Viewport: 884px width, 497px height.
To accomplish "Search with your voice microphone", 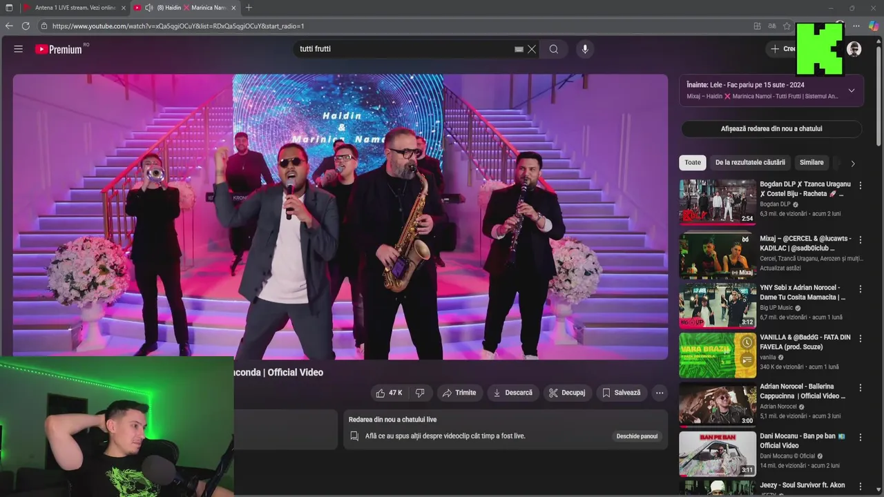I will coord(585,49).
